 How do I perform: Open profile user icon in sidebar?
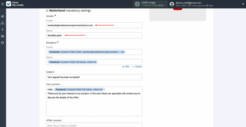2,43
